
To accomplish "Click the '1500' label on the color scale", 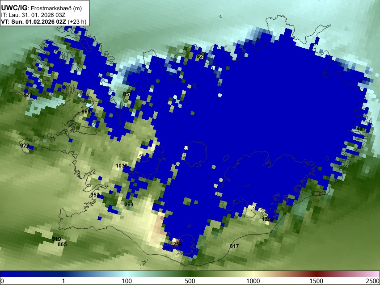I will pyautogui.click(x=317, y=281).
